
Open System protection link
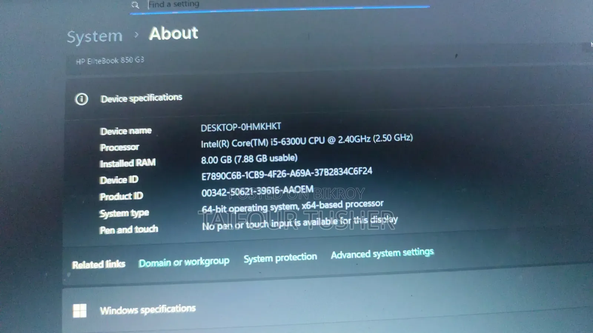tap(280, 258)
